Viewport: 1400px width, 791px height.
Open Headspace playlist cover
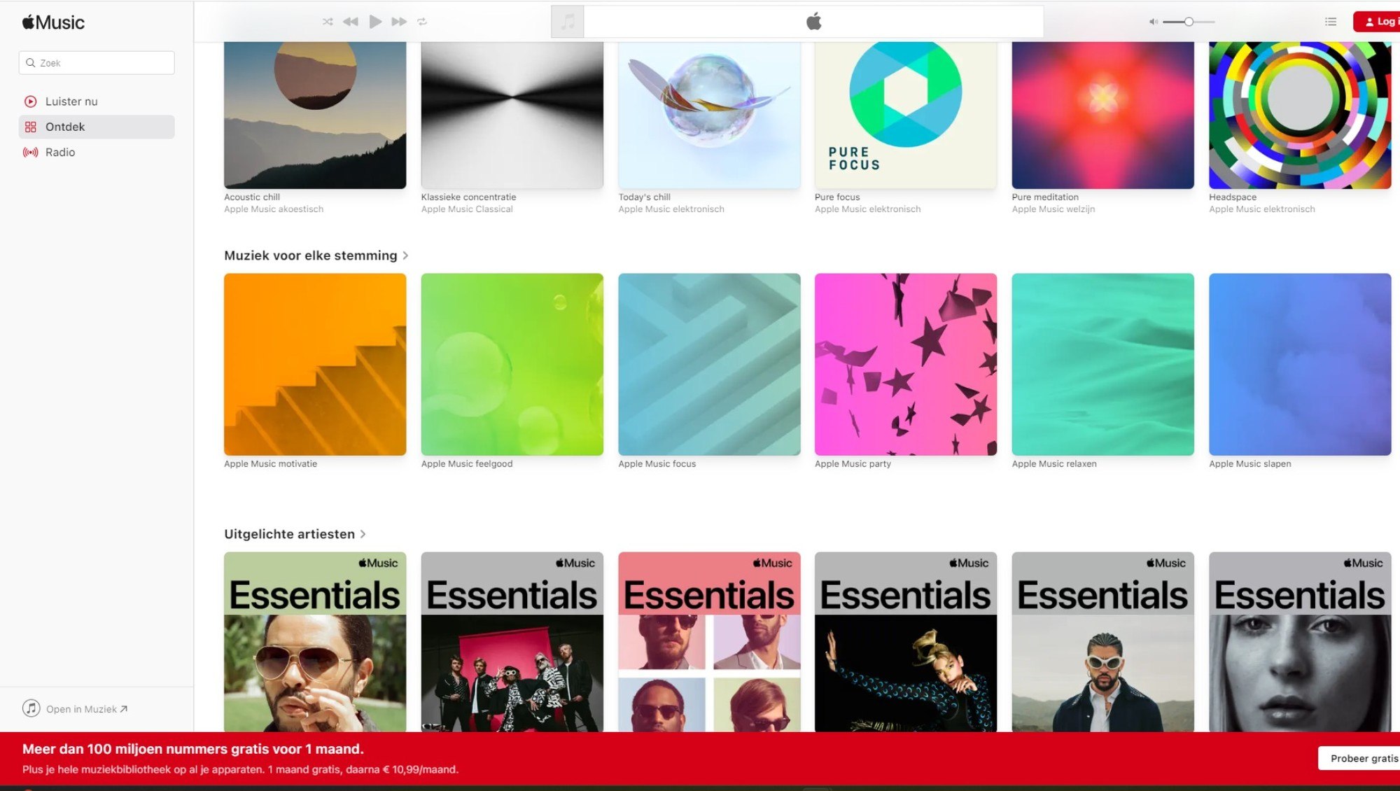tap(1300, 115)
